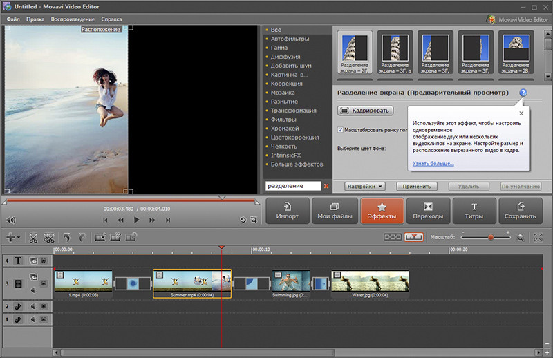The width and height of the screenshot is (553, 358).
Task: Select the Summer.mp4 clip on timeline
Action: pos(192,284)
